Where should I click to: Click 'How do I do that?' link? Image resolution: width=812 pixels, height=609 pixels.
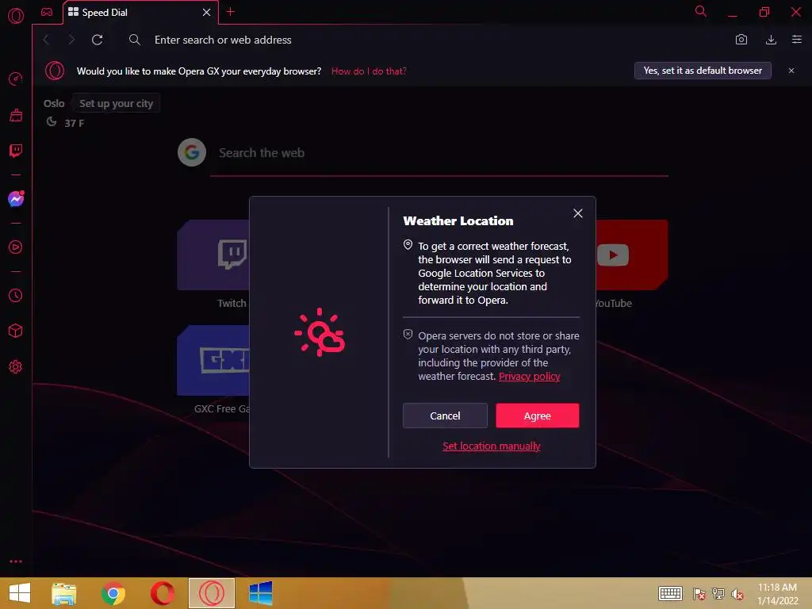point(369,71)
